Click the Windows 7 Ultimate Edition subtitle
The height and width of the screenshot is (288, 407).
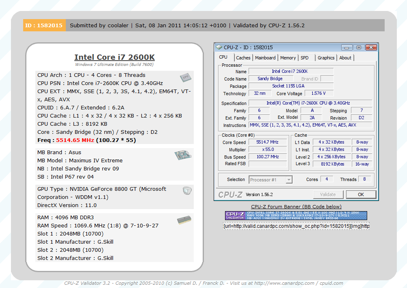coord(115,64)
